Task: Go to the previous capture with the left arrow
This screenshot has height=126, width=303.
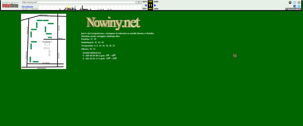Action: (146, 5)
